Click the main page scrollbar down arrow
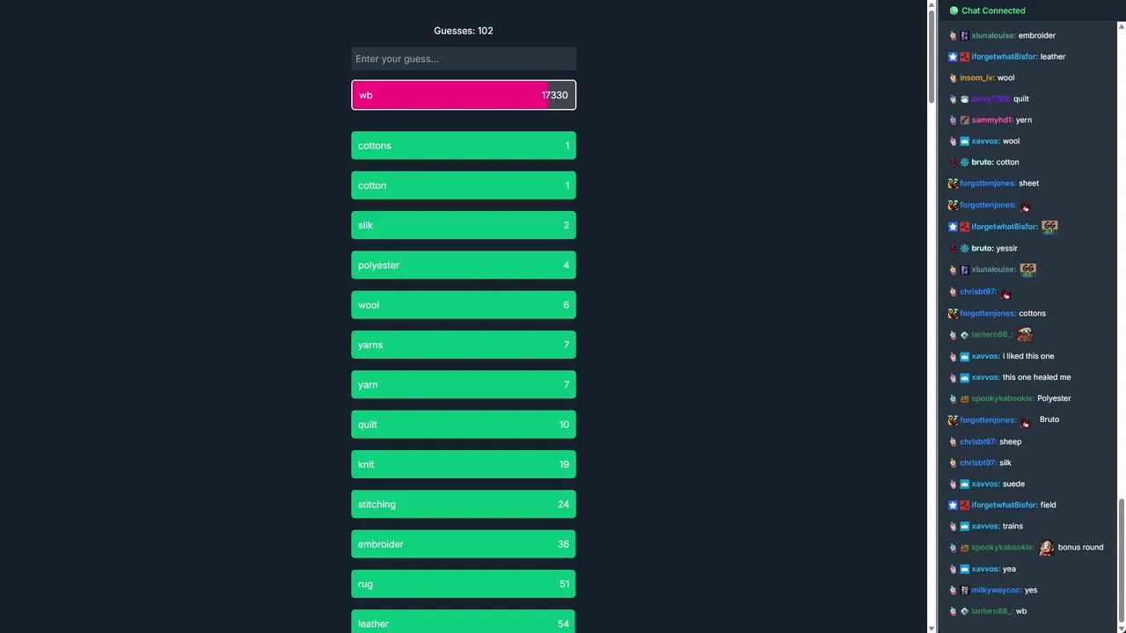 point(932,628)
